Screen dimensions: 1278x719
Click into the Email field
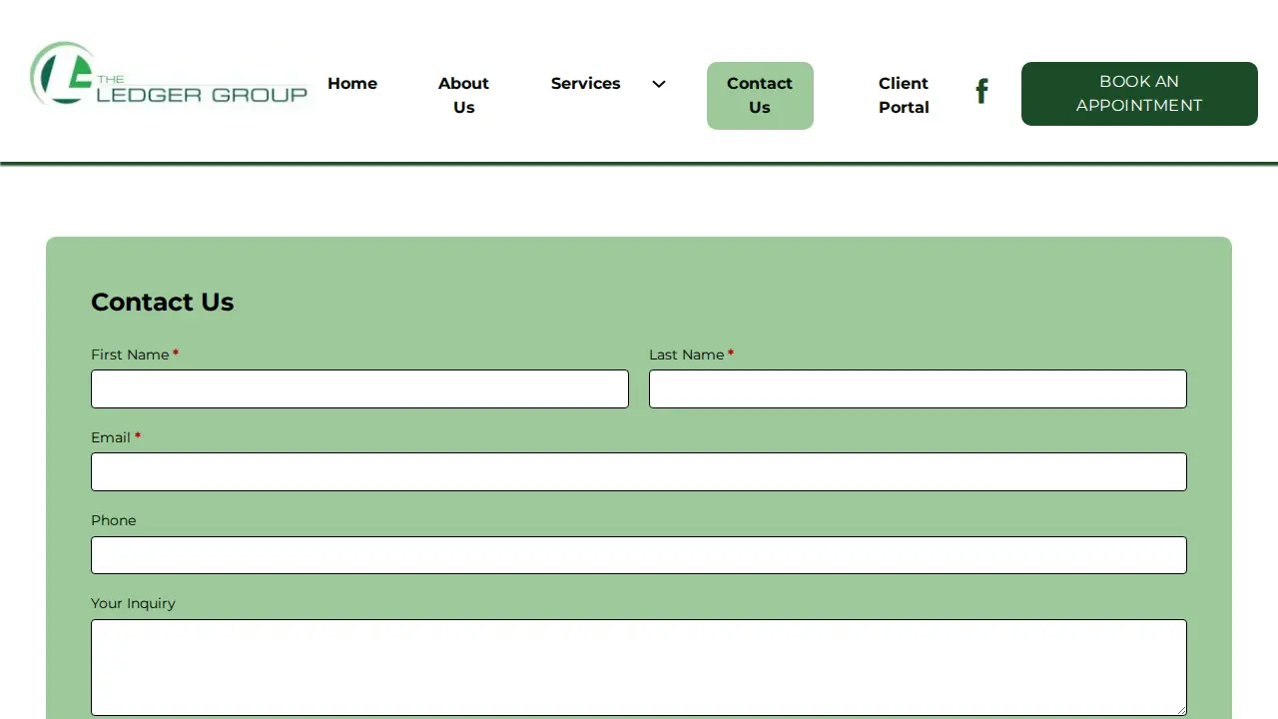click(x=639, y=472)
